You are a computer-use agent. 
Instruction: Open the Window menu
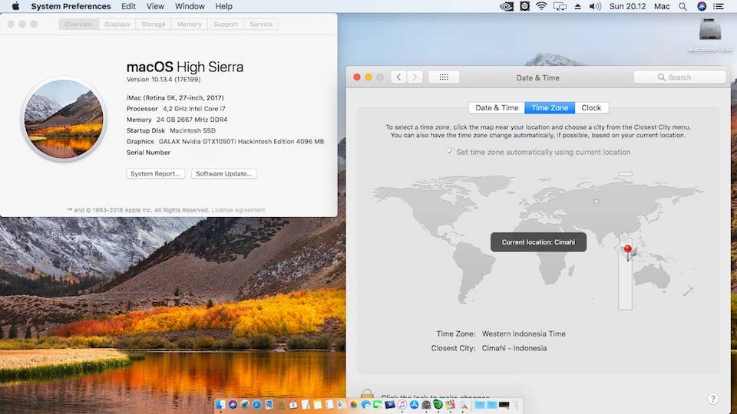[190, 6]
